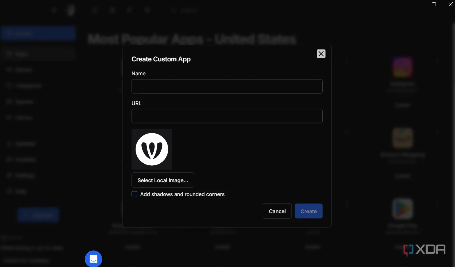
Task: Focus the URL text field
Action: (x=227, y=116)
